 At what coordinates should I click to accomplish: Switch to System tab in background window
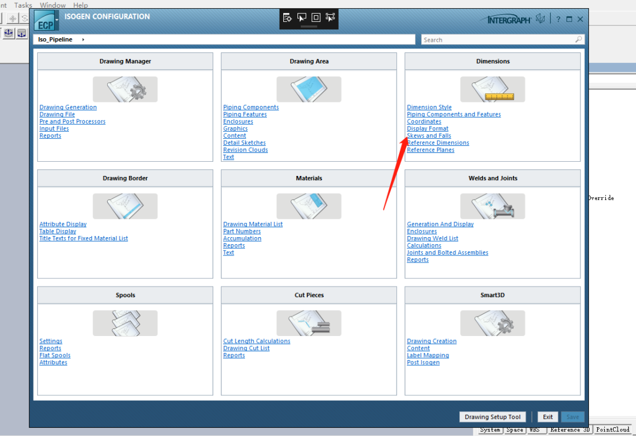pyautogui.click(x=490, y=430)
